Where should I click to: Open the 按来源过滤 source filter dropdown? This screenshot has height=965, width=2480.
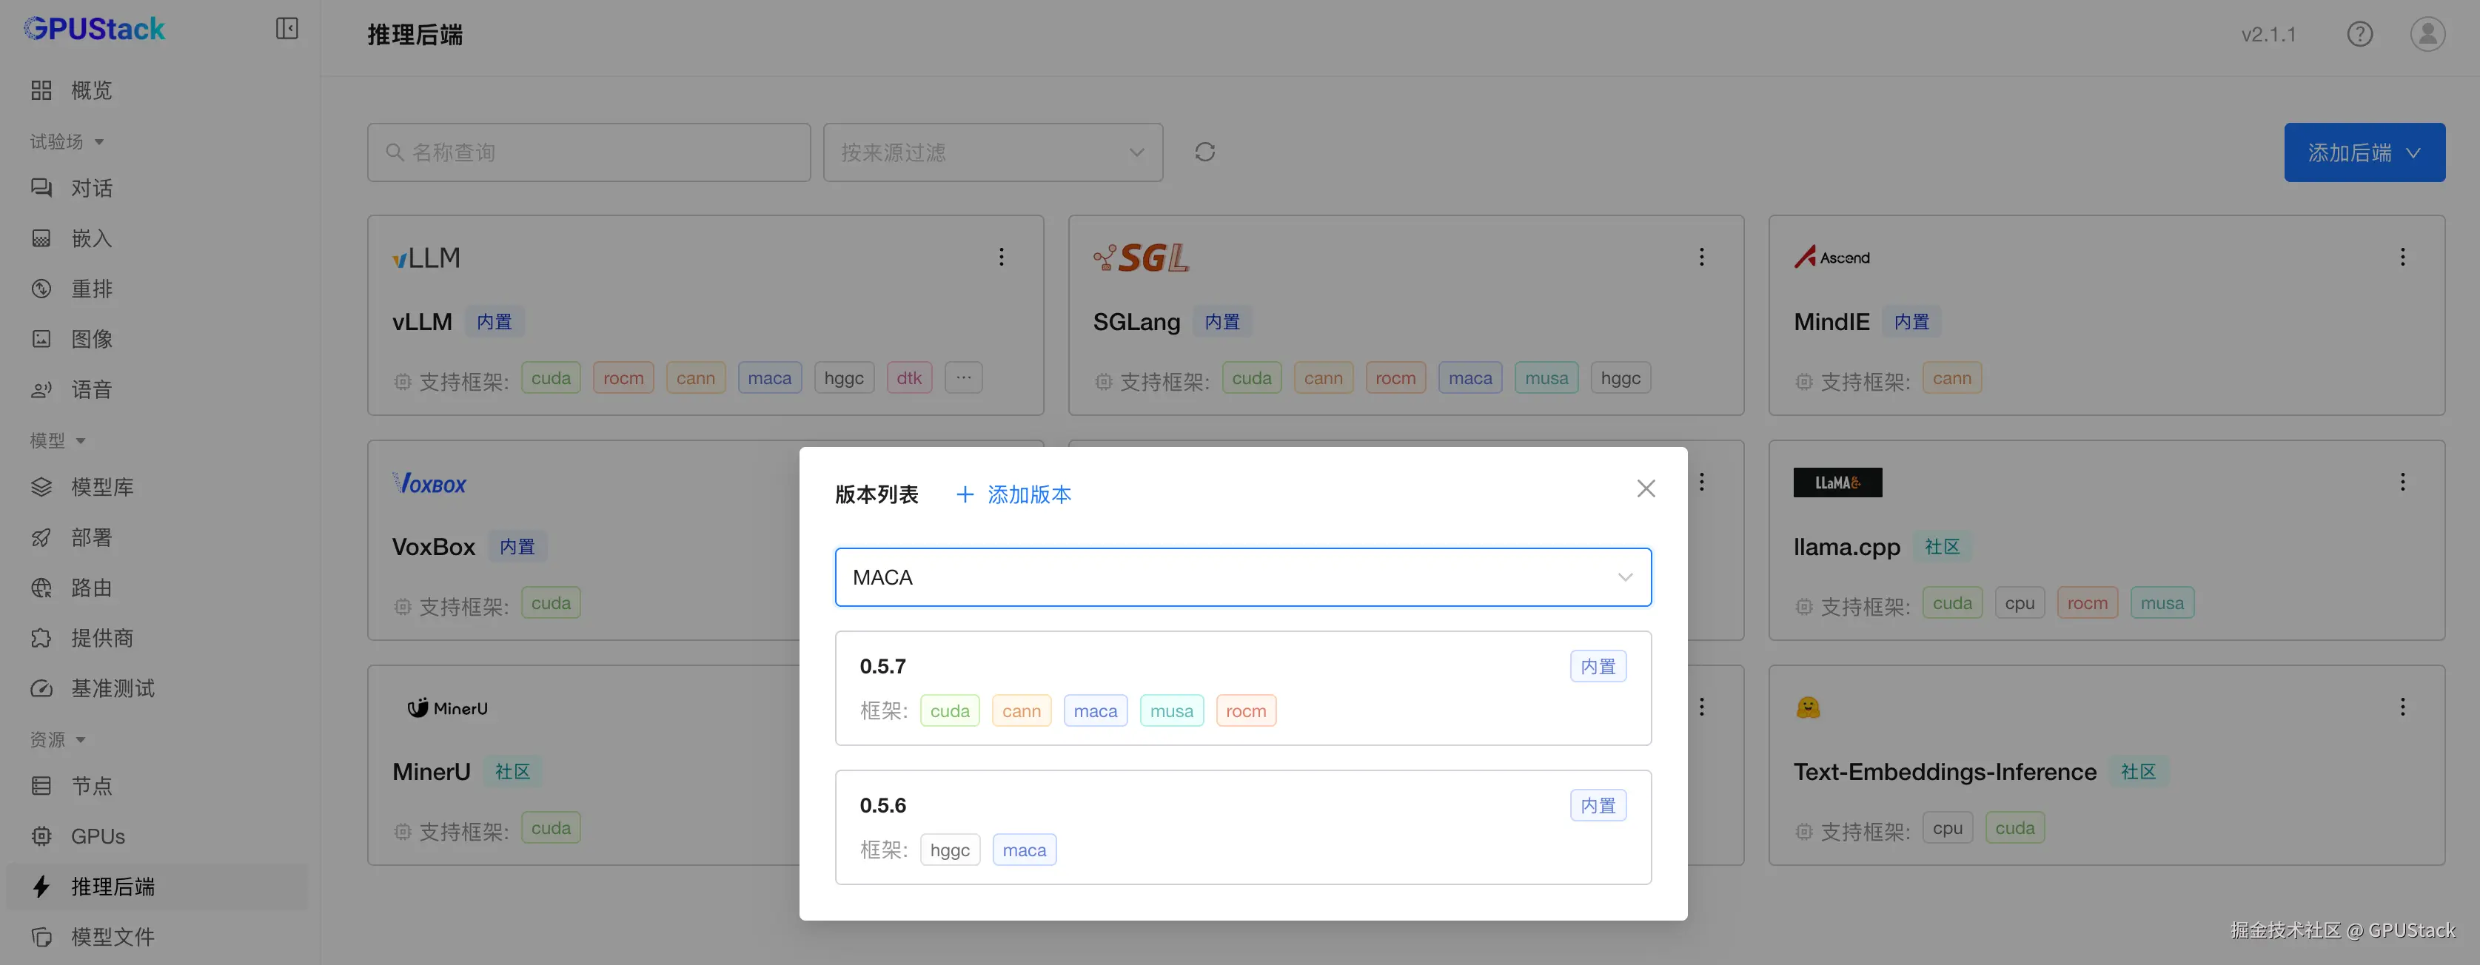pyautogui.click(x=991, y=152)
